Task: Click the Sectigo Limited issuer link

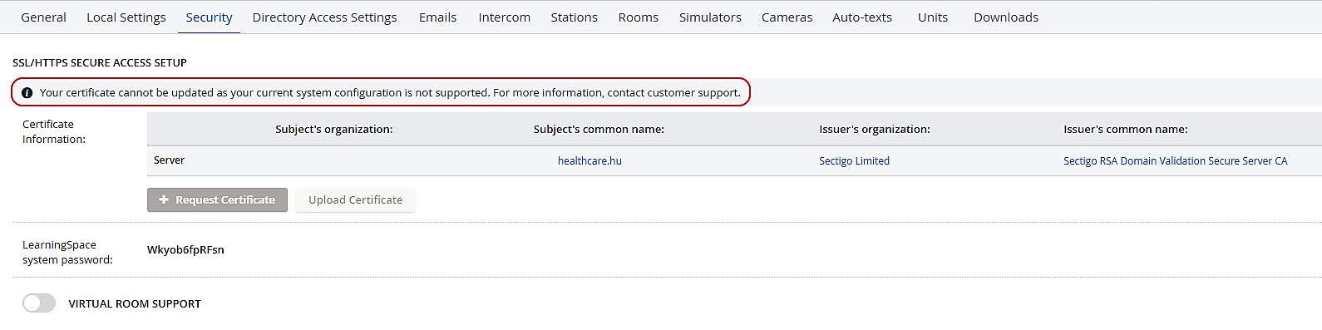Action: pos(854,161)
